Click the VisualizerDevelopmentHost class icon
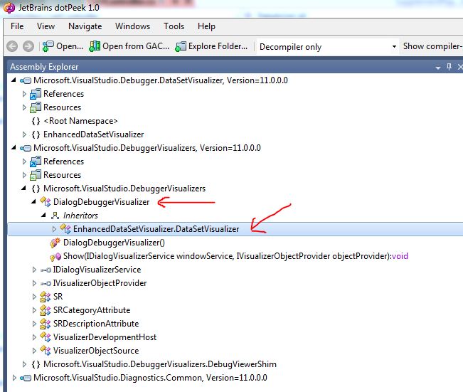The width and height of the screenshot is (463, 392). coord(46,337)
